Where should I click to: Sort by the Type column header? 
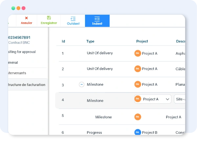[x=90, y=42]
